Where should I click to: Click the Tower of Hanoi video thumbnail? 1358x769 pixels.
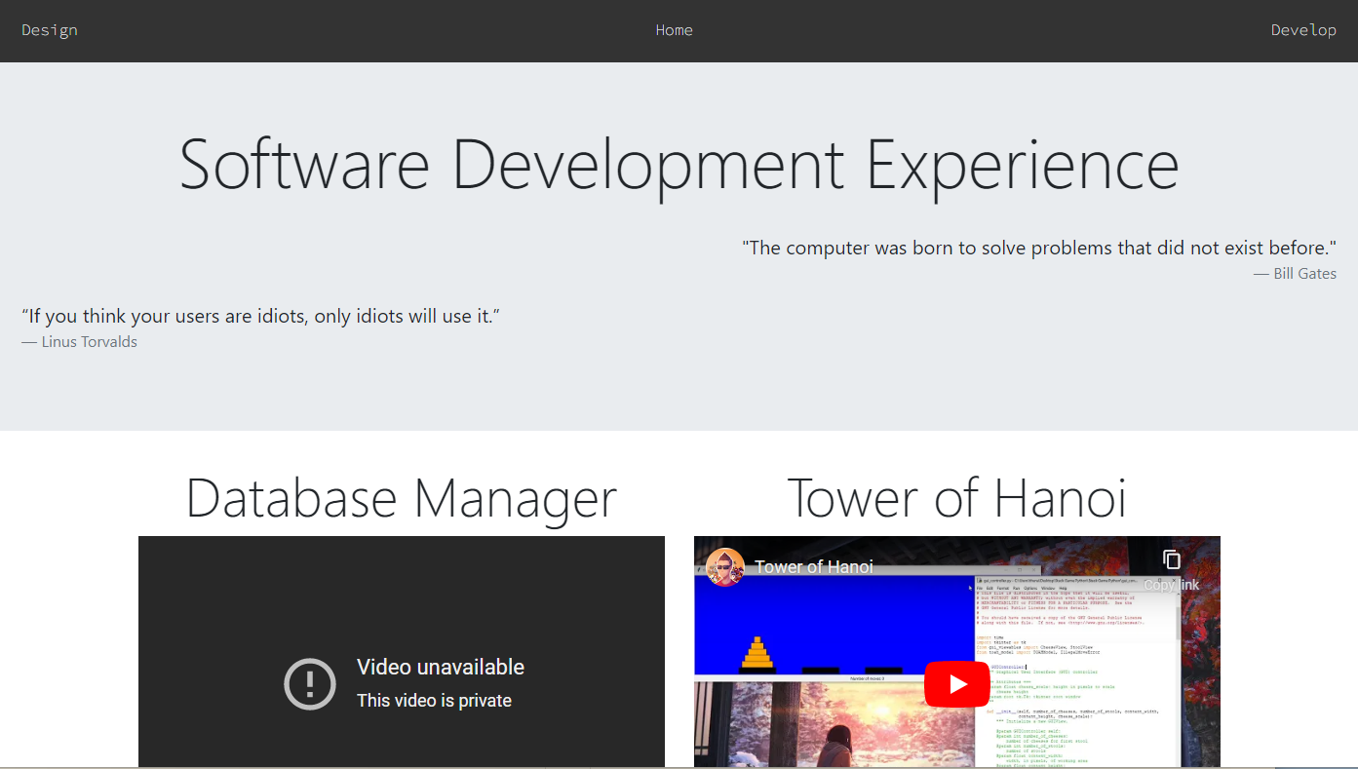click(x=956, y=651)
